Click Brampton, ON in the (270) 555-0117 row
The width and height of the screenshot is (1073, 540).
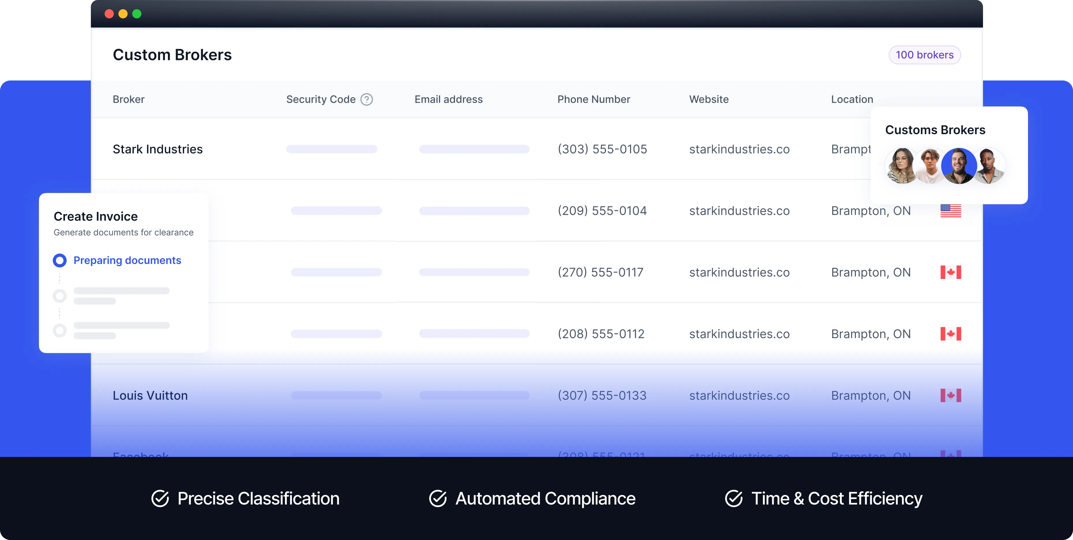tap(871, 273)
